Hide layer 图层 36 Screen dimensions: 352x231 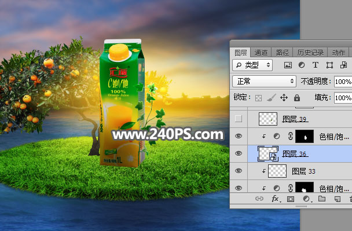click(239, 153)
